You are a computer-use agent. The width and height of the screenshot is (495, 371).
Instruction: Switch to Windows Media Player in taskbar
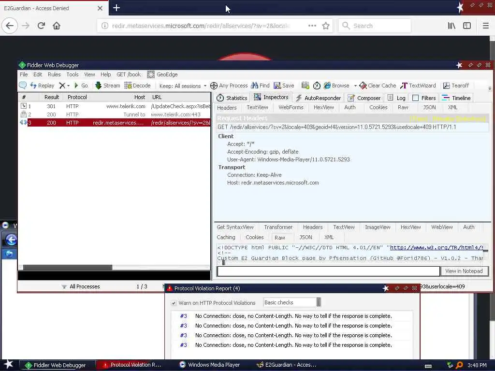pos(210,365)
